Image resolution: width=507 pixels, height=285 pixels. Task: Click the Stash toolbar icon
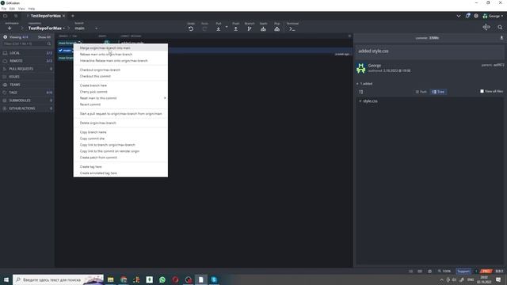click(264, 28)
